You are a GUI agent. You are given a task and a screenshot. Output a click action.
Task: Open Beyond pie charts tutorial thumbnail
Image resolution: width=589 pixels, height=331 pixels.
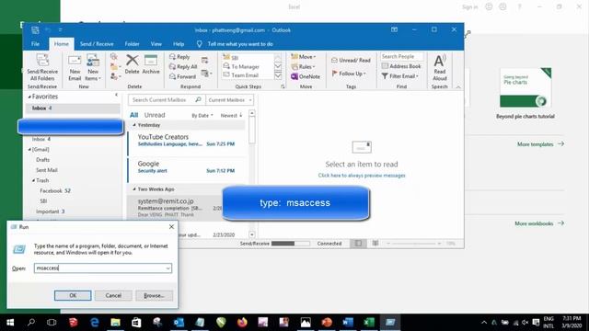pos(525,88)
